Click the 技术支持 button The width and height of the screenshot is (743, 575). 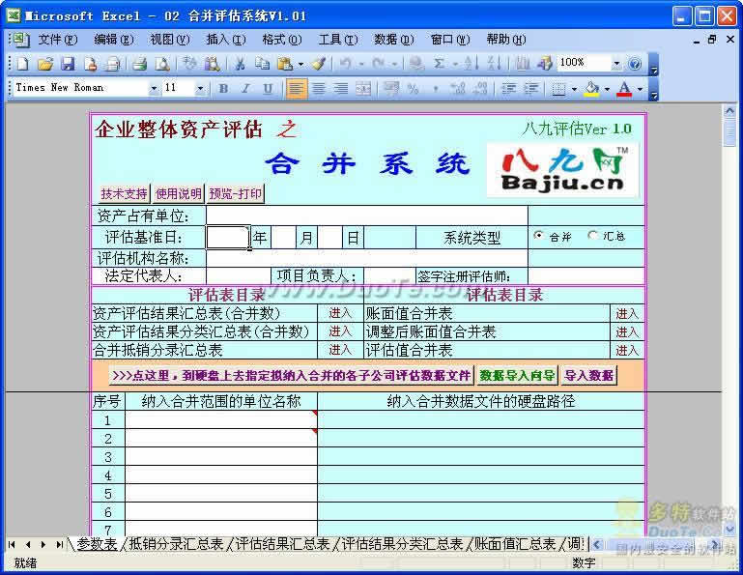(124, 193)
